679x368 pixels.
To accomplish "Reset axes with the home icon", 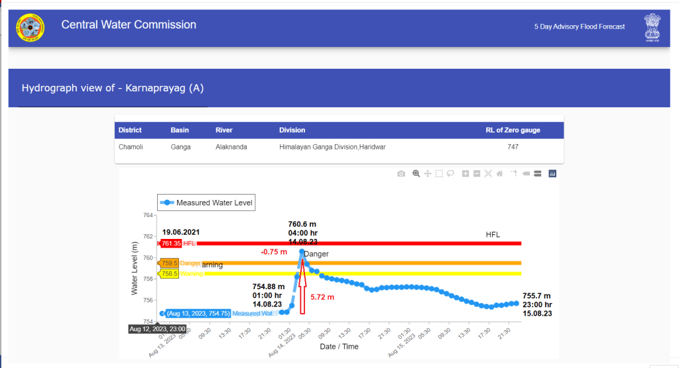I will (499, 173).
